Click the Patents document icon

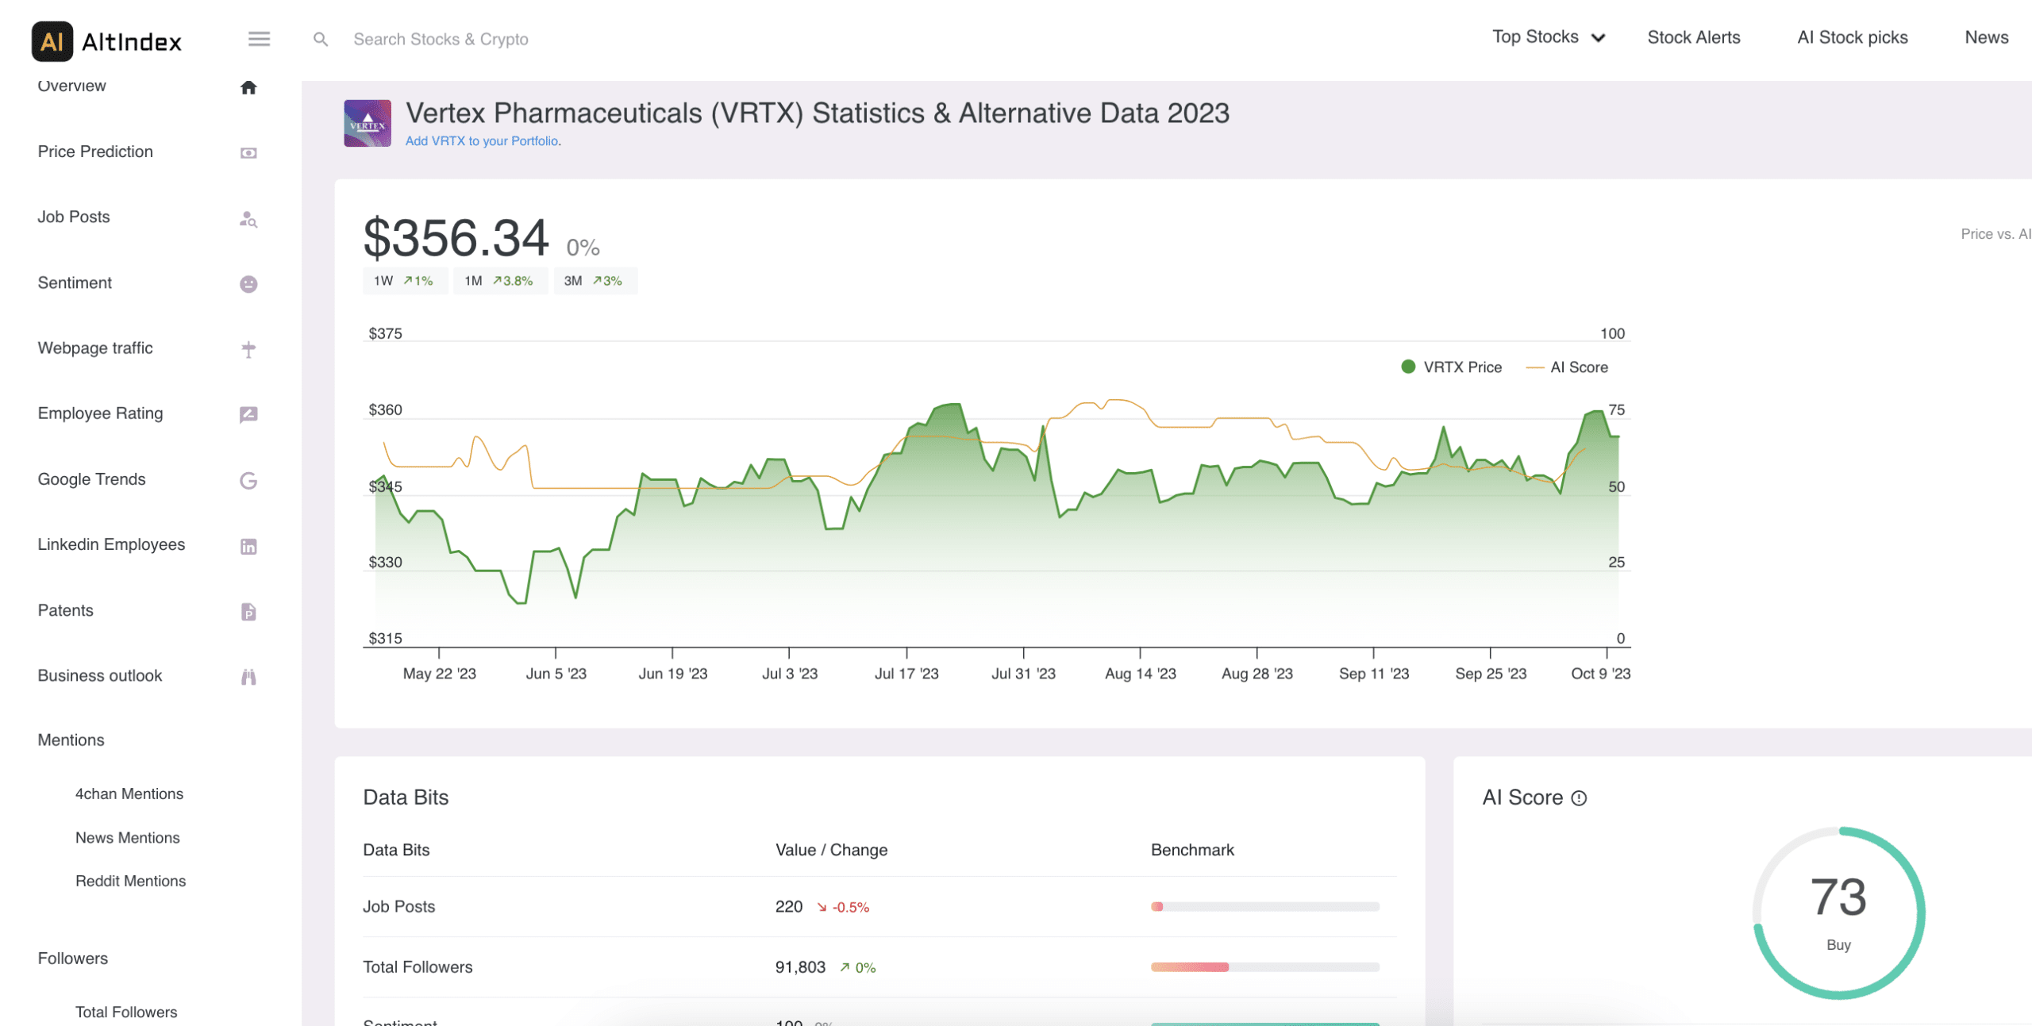point(248,612)
